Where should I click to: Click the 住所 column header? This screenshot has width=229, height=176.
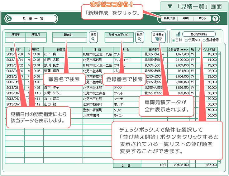98,49
